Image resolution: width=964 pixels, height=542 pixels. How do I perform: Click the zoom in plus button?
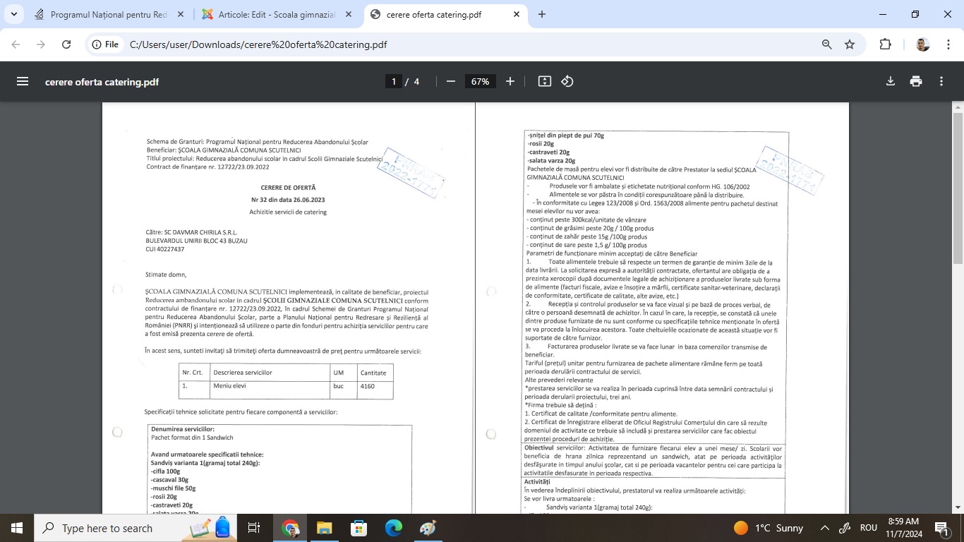(510, 81)
